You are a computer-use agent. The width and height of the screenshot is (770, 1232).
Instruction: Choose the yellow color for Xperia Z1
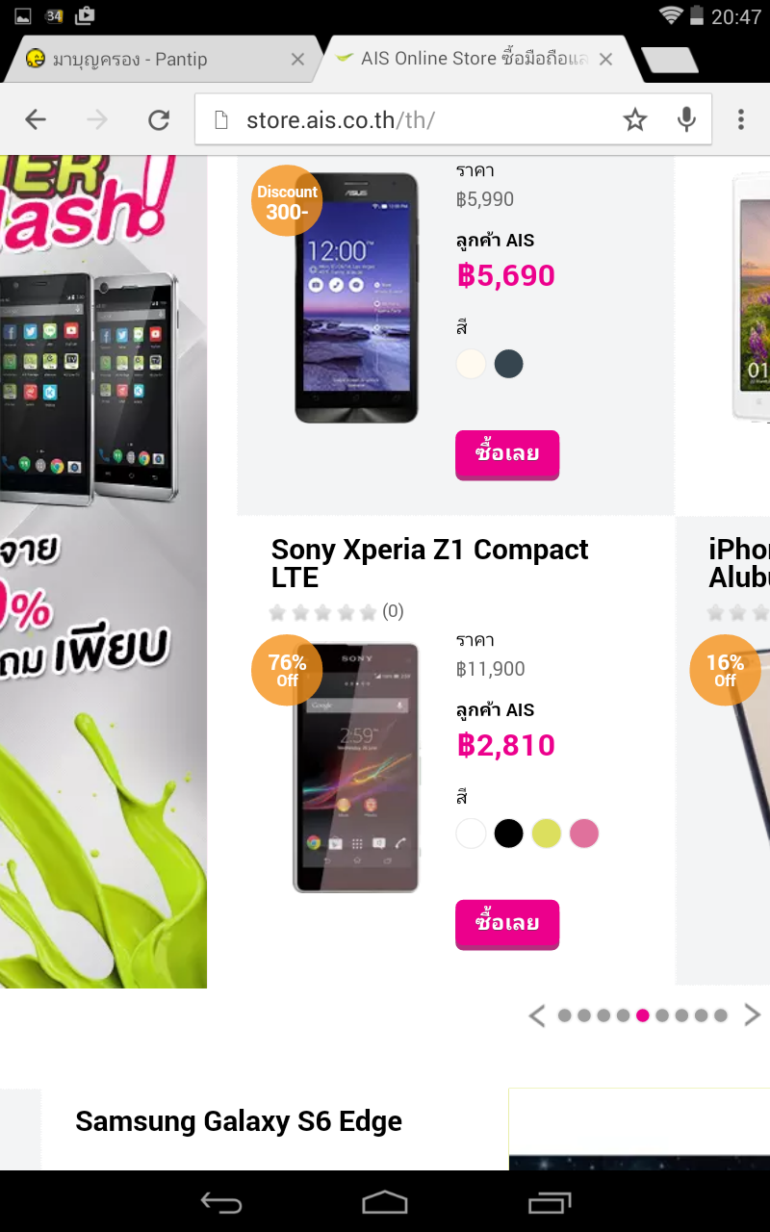tap(547, 834)
